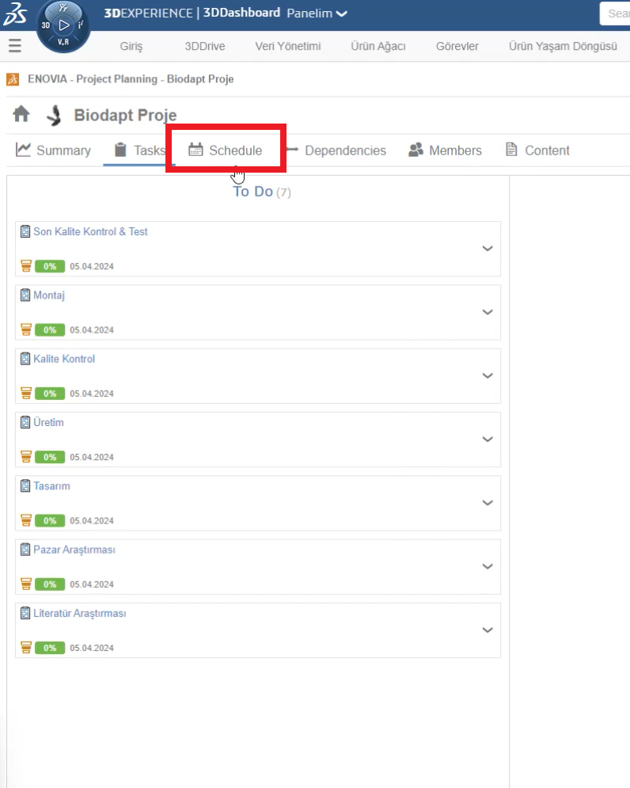Go to the Ürün Ağacı tab
The height and width of the screenshot is (788, 630).
tap(378, 46)
